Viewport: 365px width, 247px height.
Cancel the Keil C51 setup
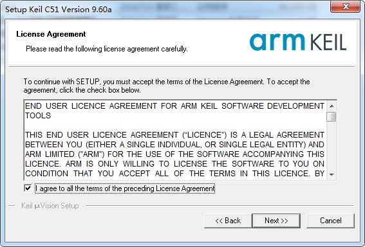click(330, 221)
